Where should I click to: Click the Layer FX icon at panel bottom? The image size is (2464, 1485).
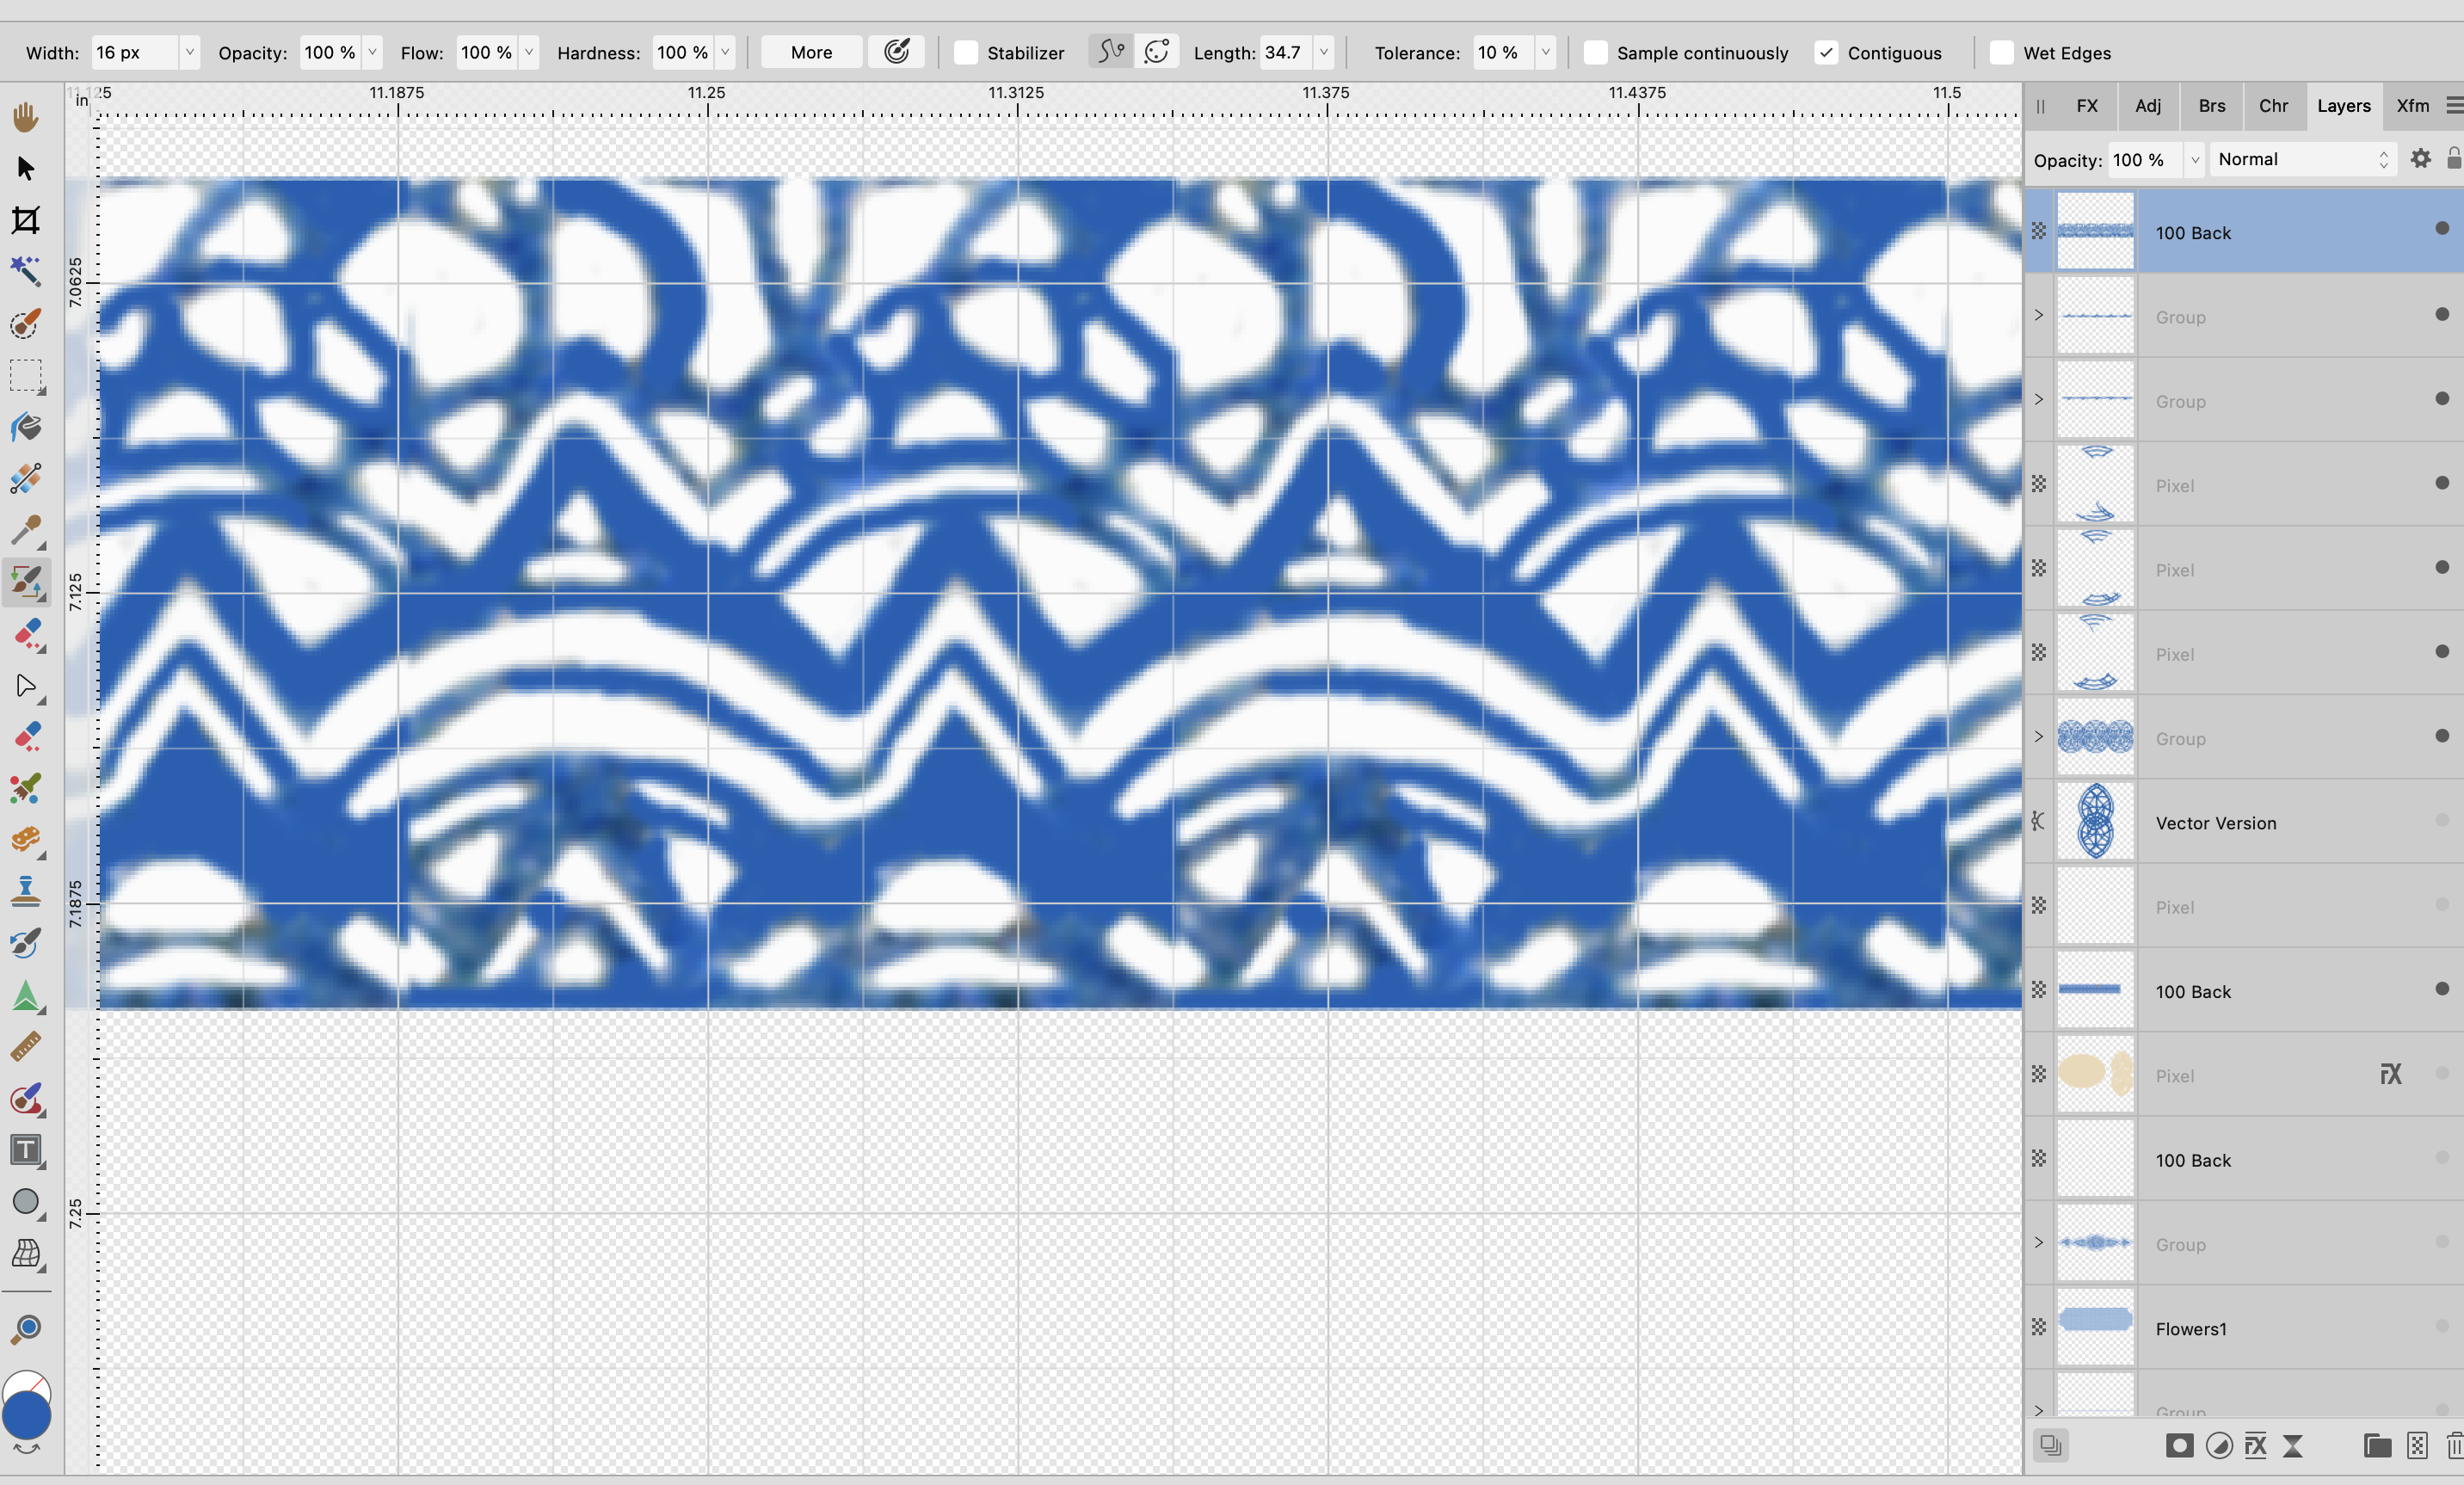point(2256,1445)
